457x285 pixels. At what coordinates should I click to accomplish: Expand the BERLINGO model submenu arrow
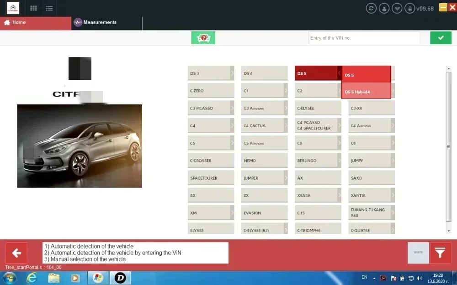pos(340,160)
